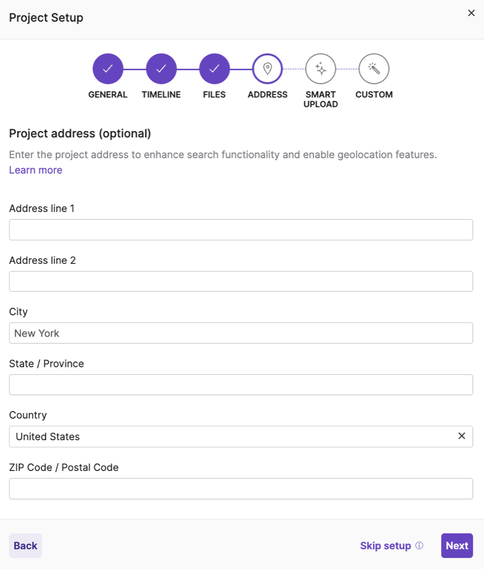Click the info icon beside Skip setup
This screenshot has width=484, height=569.
point(420,546)
